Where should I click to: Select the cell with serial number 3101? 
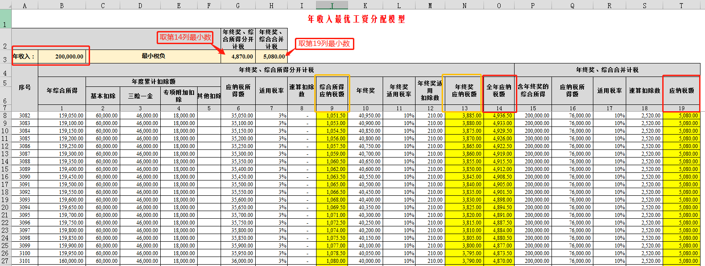24,261
